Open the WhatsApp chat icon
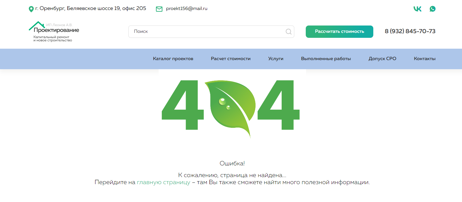Image resolution: width=462 pixels, height=202 pixels. pyautogui.click(x=432, y=9)
